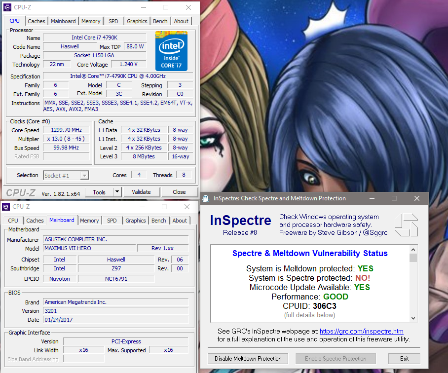The image size is (448, 373).
Task: Click the Model field 'MAXIMUS VII HERO'
Action: (89, 248)
